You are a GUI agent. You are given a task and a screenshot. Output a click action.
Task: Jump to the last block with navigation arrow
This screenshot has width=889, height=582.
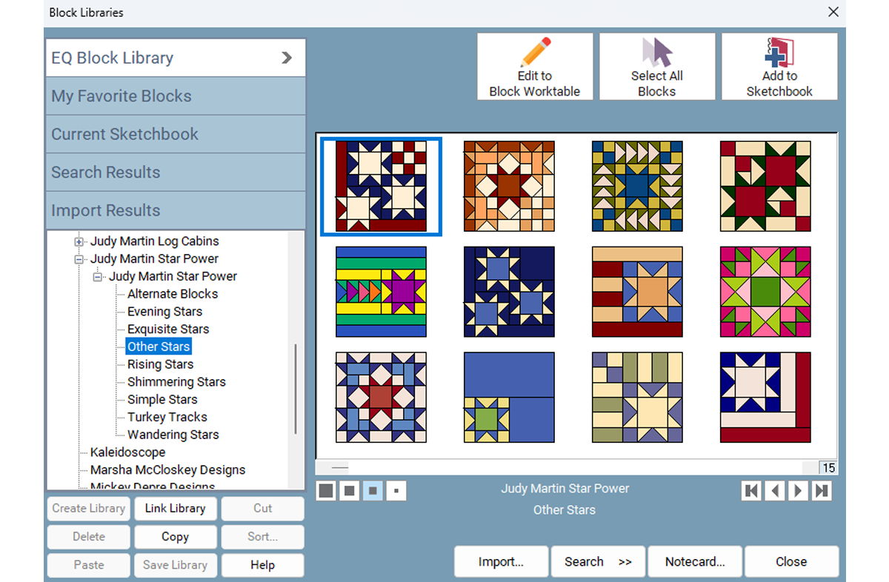[821, 491]
